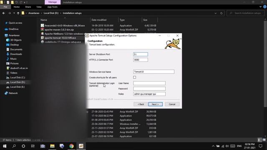Open File Explorer taskbar icon
The image size is (267, 150).
(x=52, y=146)
